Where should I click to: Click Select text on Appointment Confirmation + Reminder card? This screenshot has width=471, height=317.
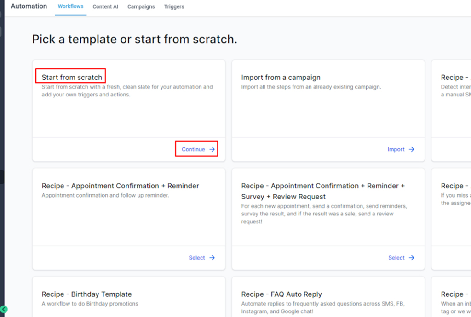(x=196, y=258)
